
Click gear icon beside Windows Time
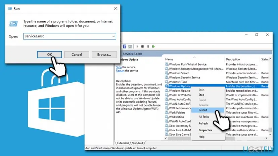pyautogui.click(x=167, y=82)
